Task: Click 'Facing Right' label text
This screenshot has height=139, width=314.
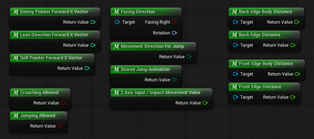Action: point(158,22)
